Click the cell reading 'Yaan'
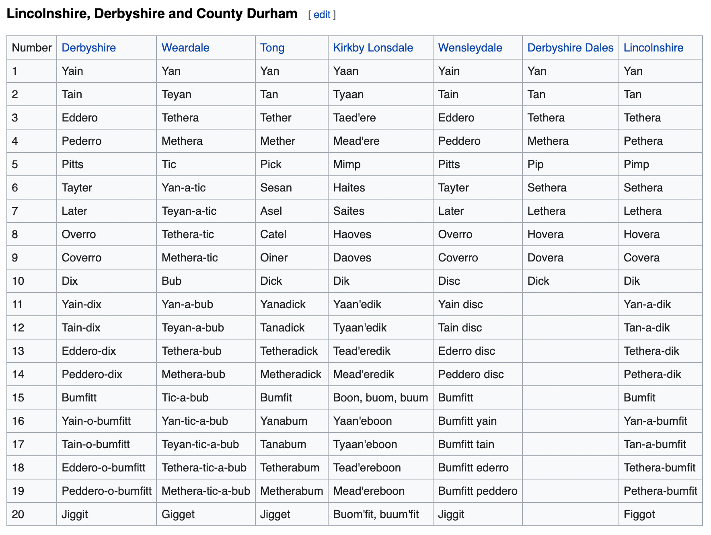 pos(380,71)
